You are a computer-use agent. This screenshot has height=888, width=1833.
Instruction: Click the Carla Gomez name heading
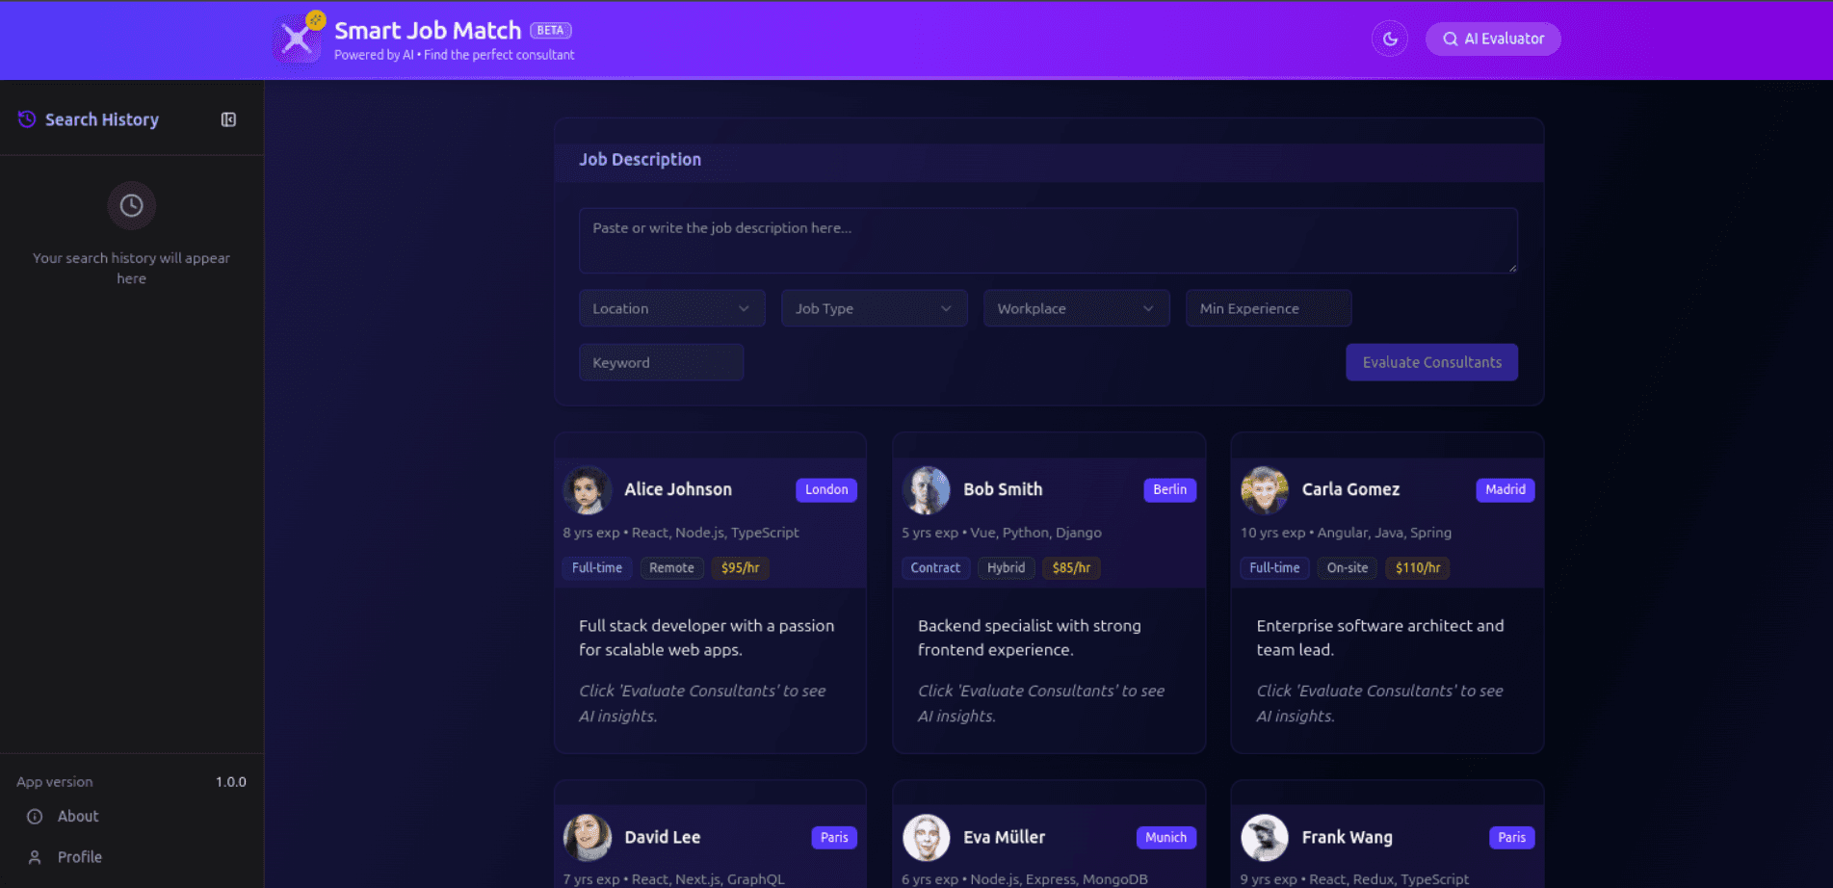coord(1350,489)
